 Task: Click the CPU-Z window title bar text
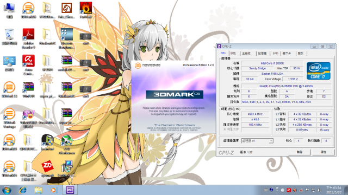pos(227,47)
